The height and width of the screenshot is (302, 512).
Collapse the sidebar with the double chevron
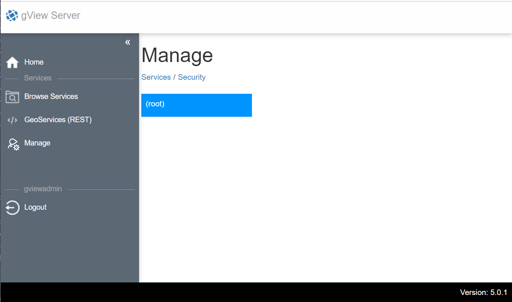tap(128, 42)
